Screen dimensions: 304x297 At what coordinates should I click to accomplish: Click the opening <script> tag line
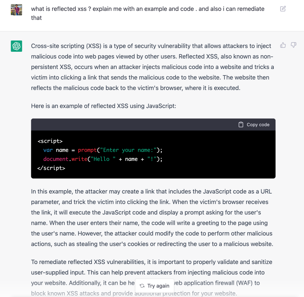(x=50, y=141)
